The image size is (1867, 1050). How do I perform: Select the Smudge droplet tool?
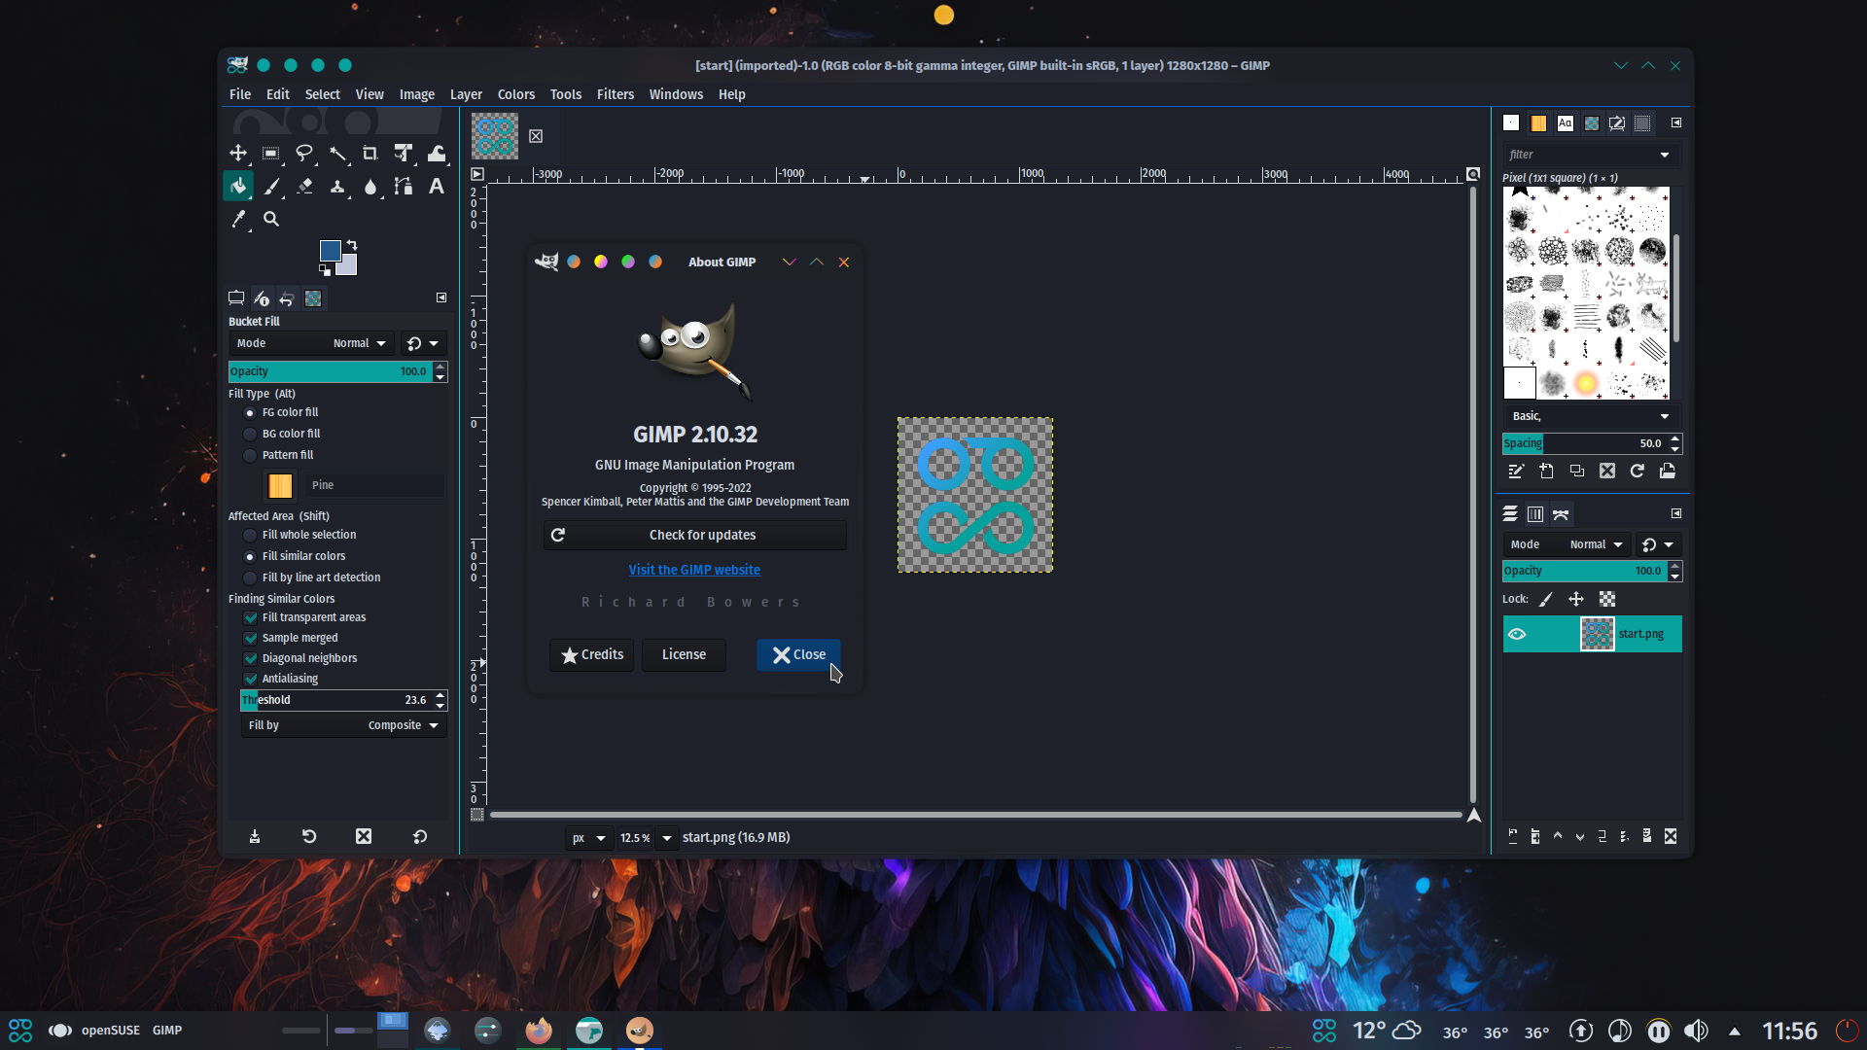point(370,187)
